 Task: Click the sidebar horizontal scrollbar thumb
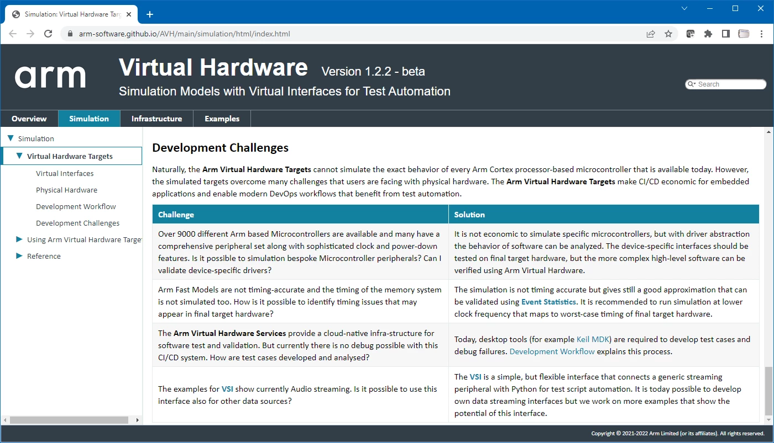click(69, 420)
